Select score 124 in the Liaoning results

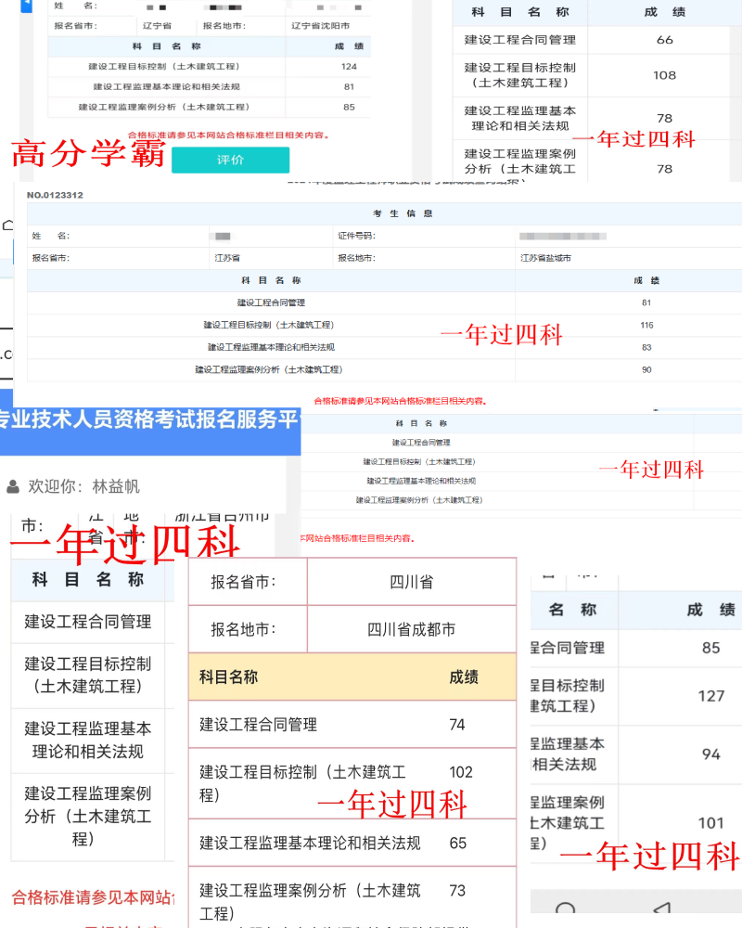pyautogui.click(x=349, y=67)
